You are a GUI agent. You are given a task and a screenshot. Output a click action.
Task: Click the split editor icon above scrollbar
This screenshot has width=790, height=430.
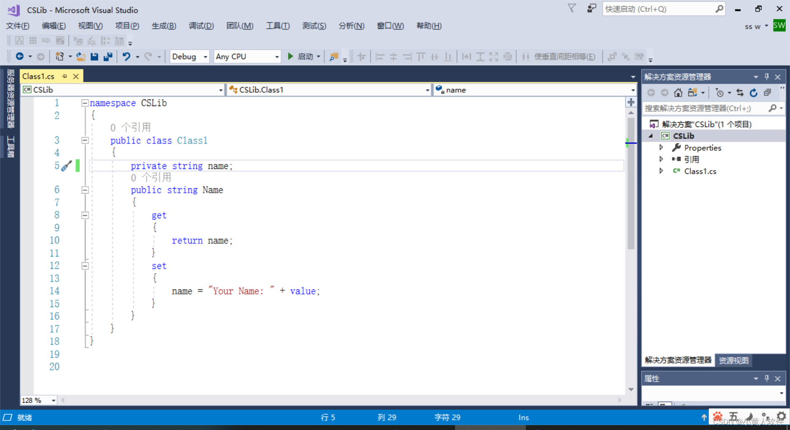[631, 102]
